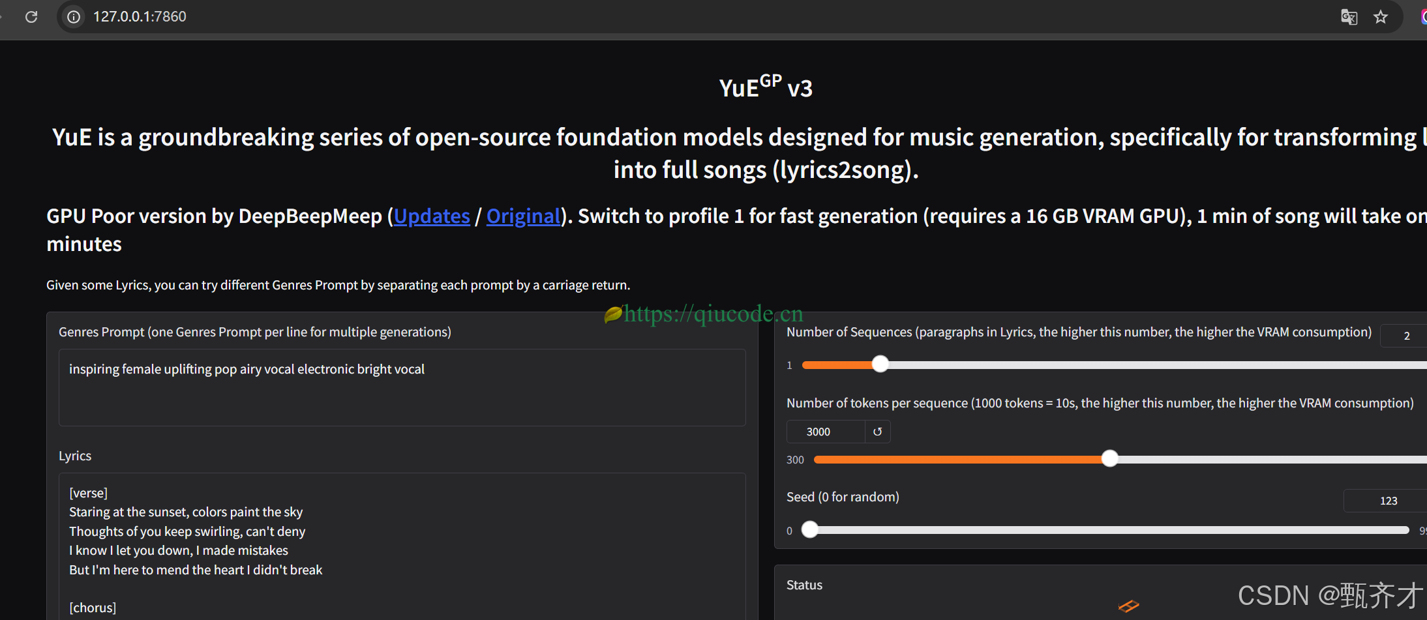
Task: Bookmark this page with the star icon
Action: click(x=1381, y=17)
